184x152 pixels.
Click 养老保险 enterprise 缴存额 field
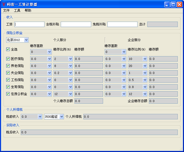tap(163, 66)
